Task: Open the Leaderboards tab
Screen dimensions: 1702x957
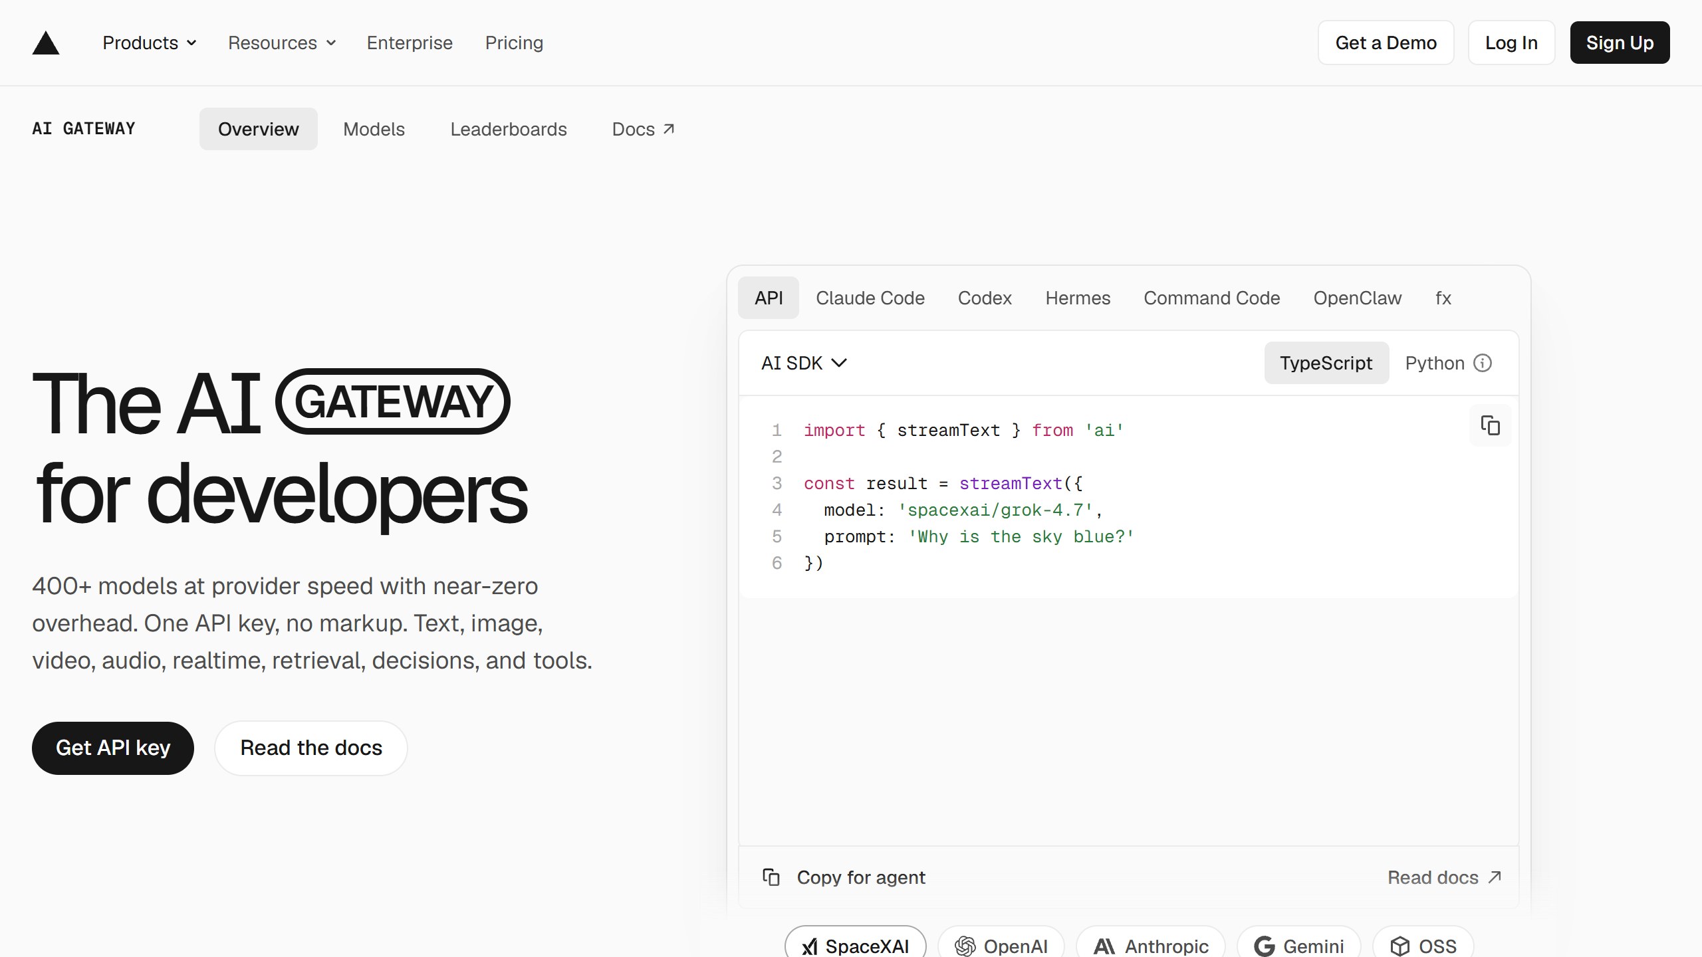Action: (x=509, y=129)
